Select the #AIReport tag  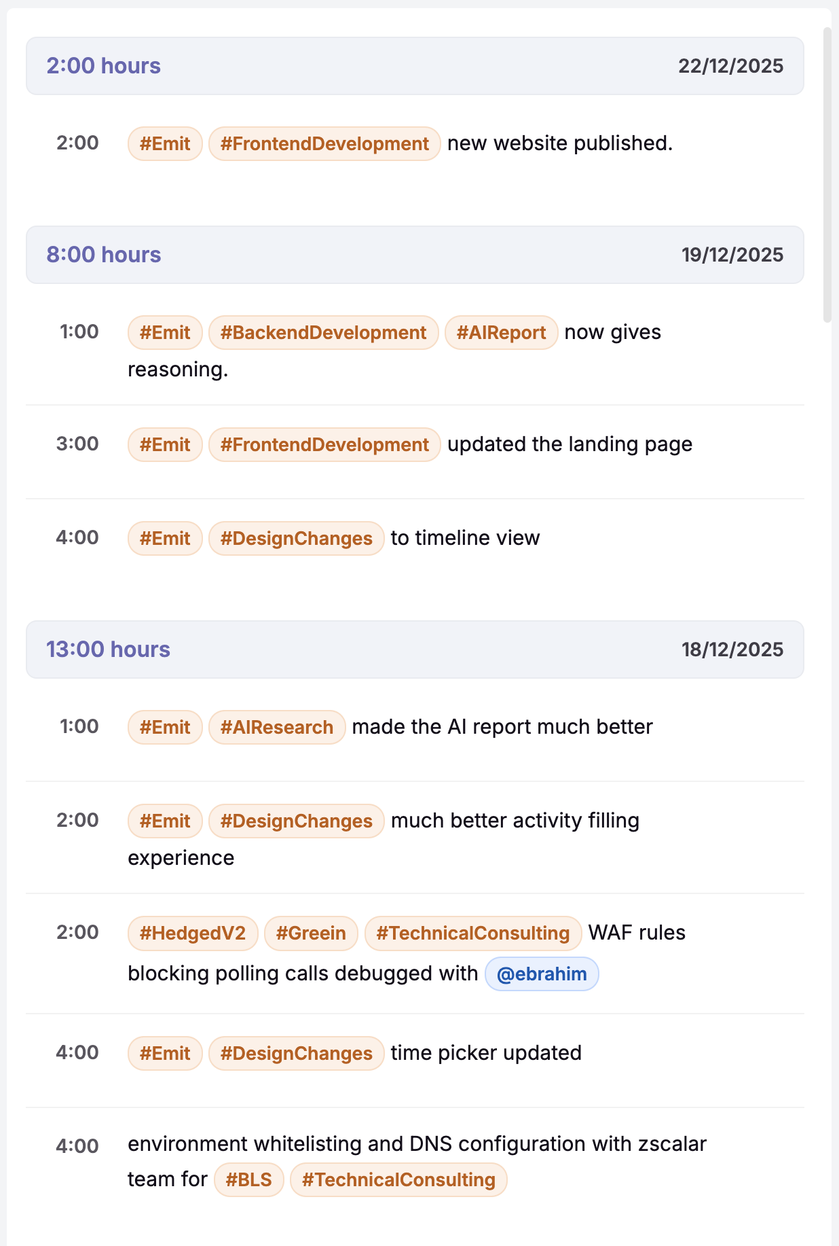pos(501,332)
